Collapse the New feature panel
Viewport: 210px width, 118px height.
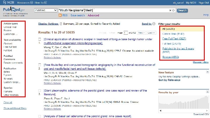click(x=207, y=72)
